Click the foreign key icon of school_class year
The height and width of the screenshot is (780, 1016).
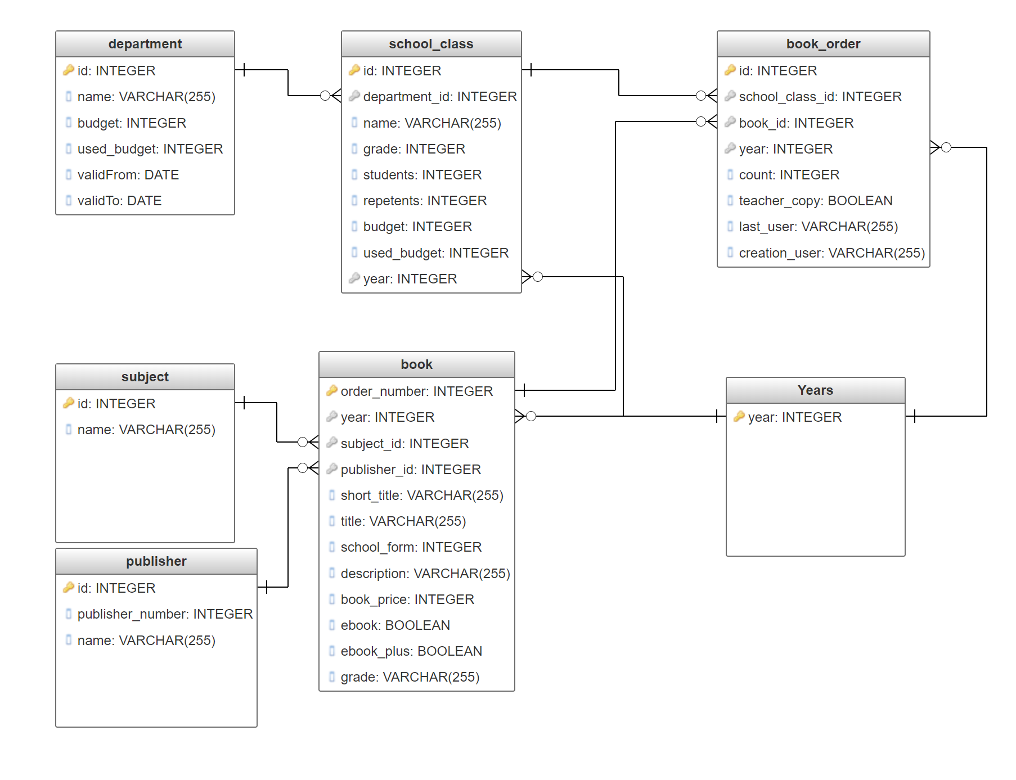(x=354, y=278)
